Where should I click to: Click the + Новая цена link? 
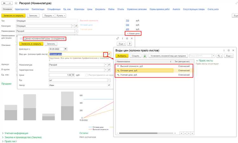tap(133, 34)
